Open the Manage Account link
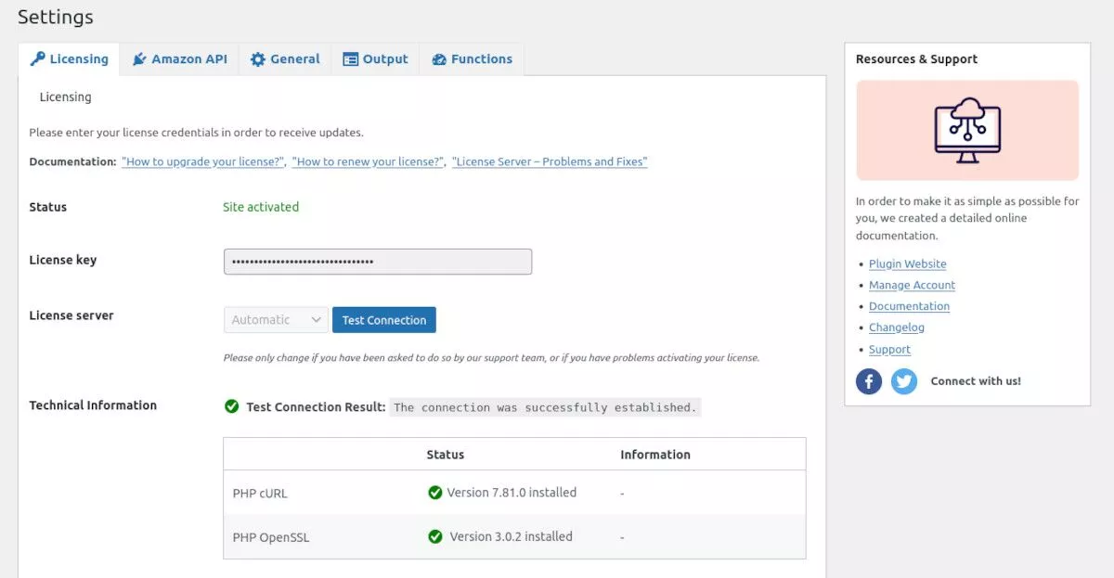The height and width of the screenshot is (578, 1114). tap(912, 286)
